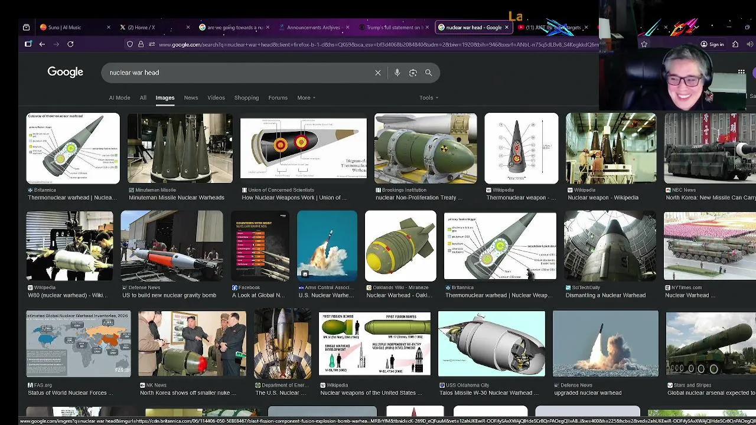The height and width of the screenshot is (425, 756).
Task: Open Britannica thermonuclear warhead cutaway image
Action: [73, 148]
